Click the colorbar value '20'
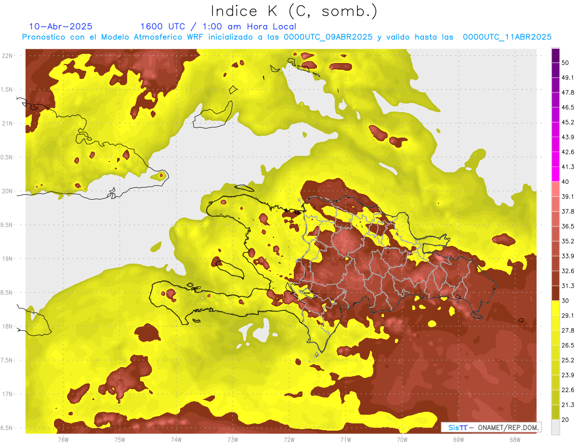The image size is (578, 446). (565, 420)
